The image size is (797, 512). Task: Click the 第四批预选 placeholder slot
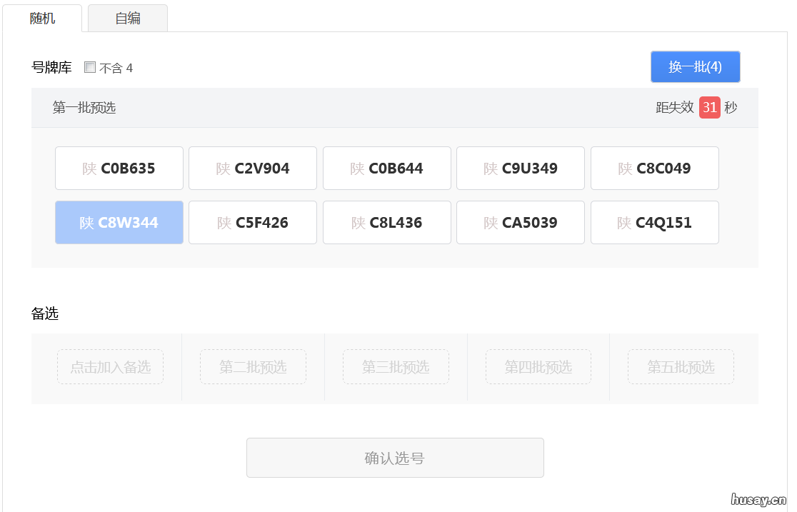[538, 367]
